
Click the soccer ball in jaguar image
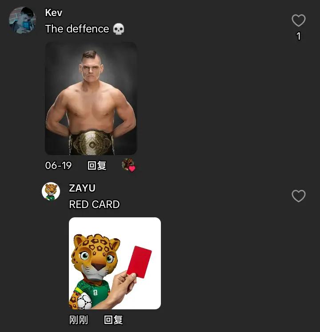(84, 301)
